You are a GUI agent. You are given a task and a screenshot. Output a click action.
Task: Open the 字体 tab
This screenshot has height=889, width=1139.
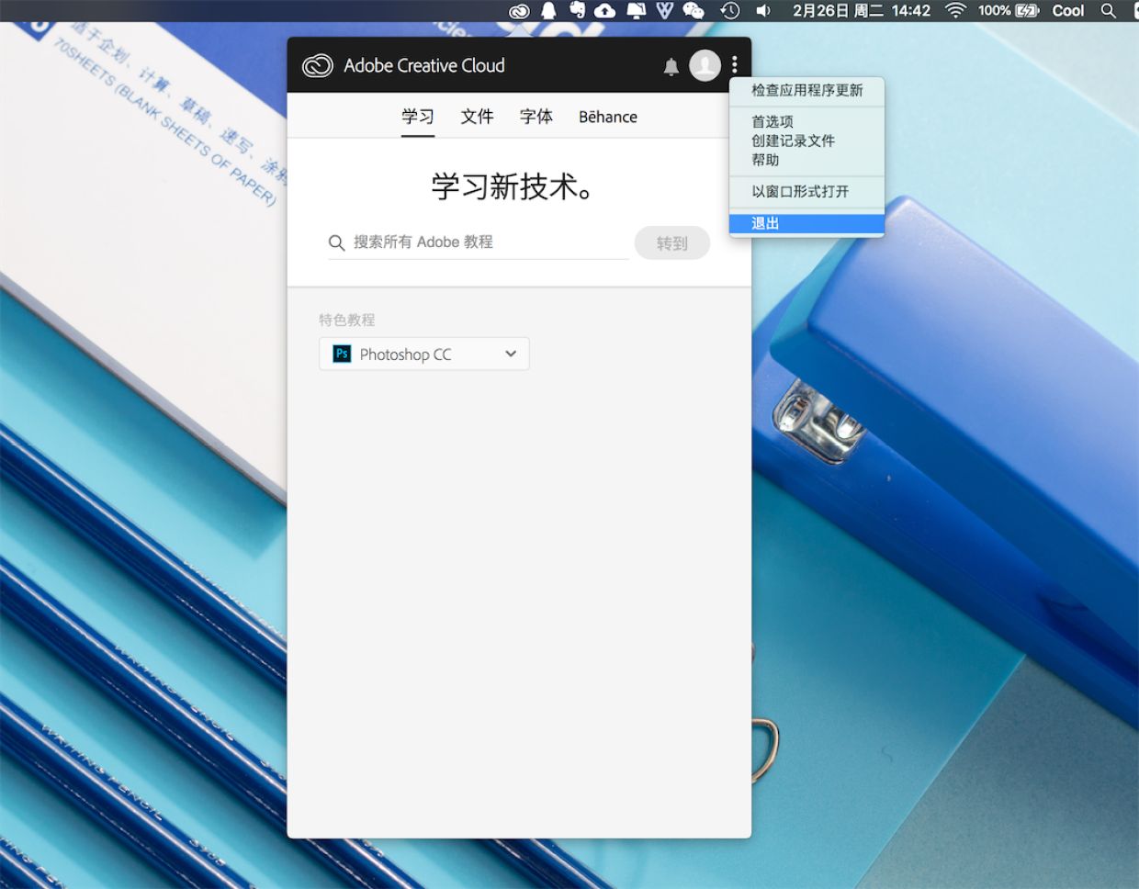[536, 117]
